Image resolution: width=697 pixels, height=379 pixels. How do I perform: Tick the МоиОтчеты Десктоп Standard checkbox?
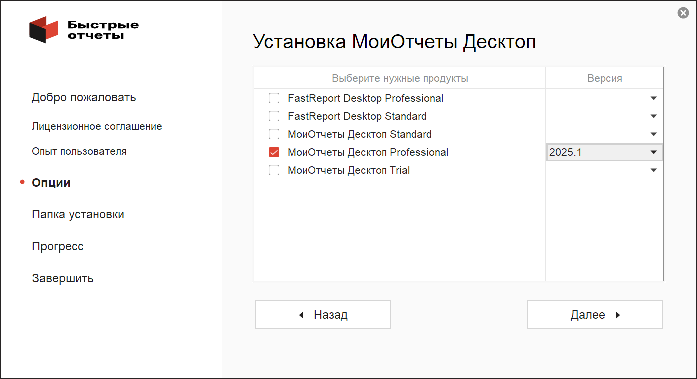click(x=274, y=134)
